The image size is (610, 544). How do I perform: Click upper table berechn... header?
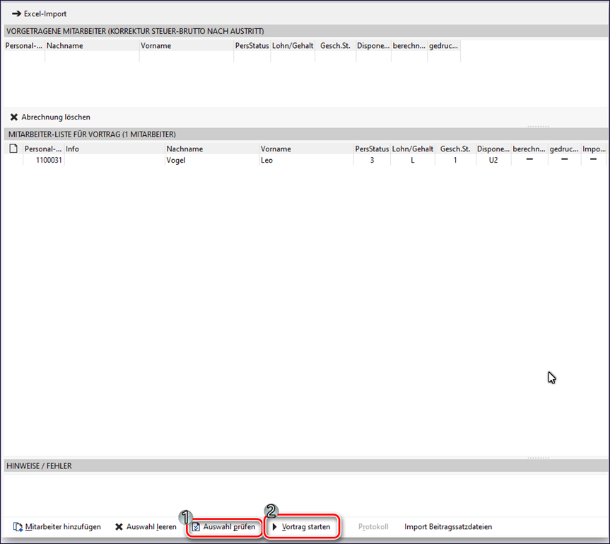(x=409, y=45)
